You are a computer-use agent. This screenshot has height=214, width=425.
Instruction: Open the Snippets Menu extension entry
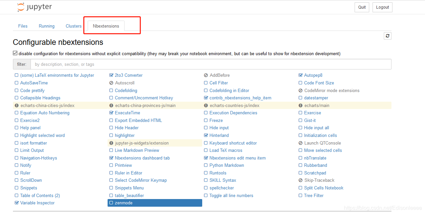pyautogui.click(x=129, y=188)
